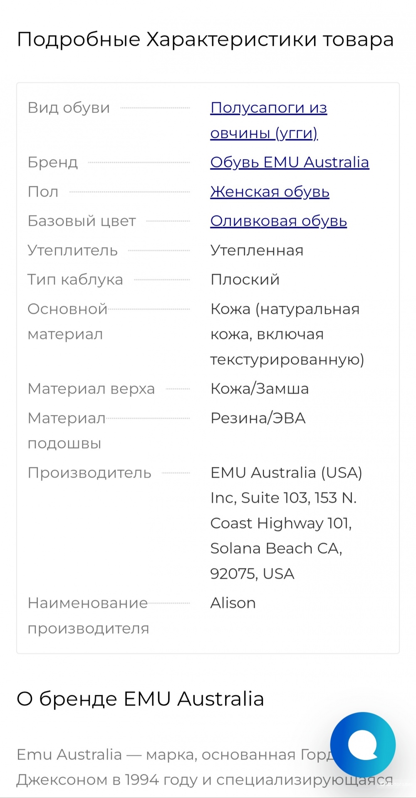
Task: Follow the "Полусапоги из овчины (угги)" link
Action: coord(268,121)
